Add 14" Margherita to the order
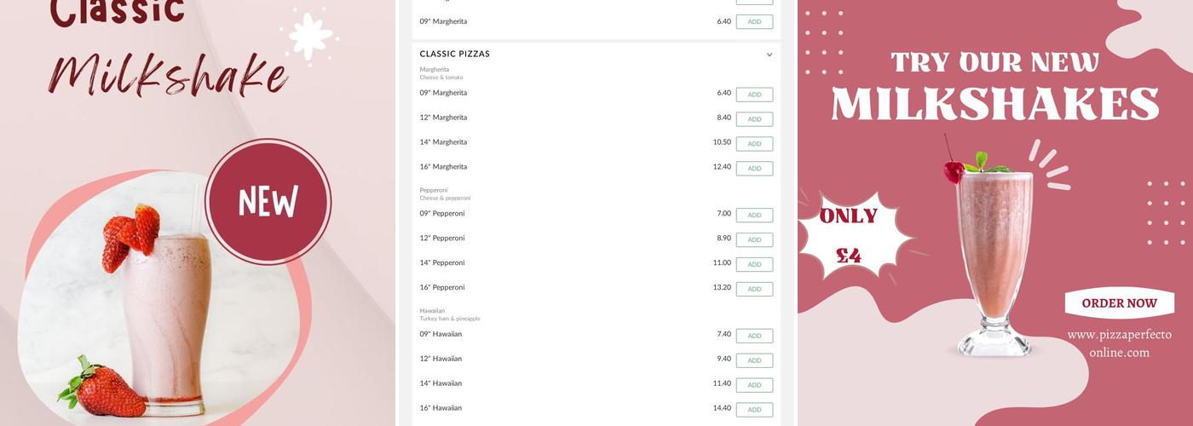The image size is (1193, 426). point(754,144)
